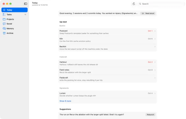This screenshot has width=186, height=119.
Task: Click the Backlot group heading
Action: coord(62,26)
